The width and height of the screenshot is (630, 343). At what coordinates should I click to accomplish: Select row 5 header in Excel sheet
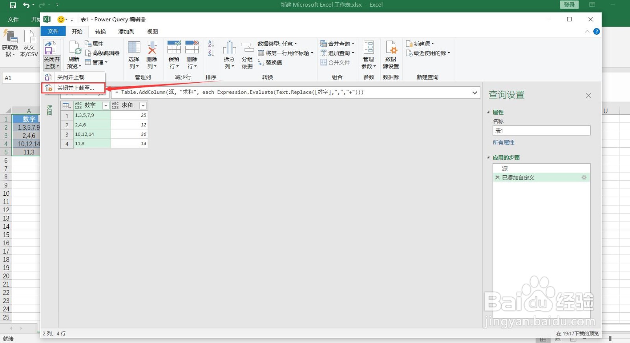pos(6,152)
